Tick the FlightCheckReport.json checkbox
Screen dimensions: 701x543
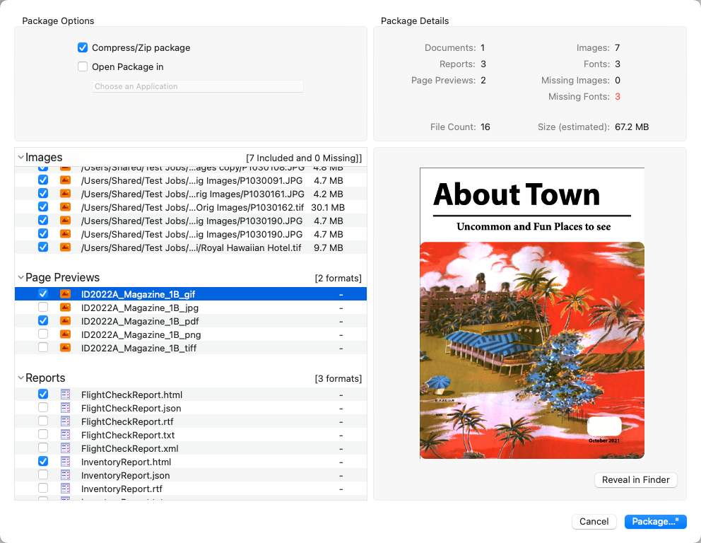[43, 407]
